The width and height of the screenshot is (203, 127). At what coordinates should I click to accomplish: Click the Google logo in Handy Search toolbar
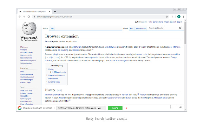pos(20,108)
